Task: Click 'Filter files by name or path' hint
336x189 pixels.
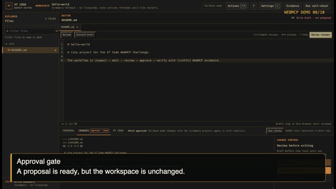Action: pyautogui.click(x=23, y=37)
